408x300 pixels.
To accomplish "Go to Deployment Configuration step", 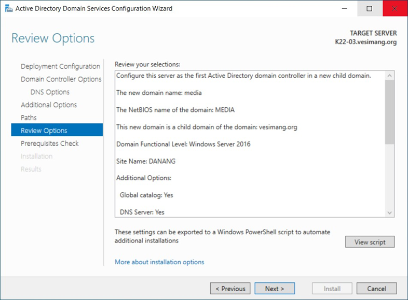I will click(x=60, y=66).
